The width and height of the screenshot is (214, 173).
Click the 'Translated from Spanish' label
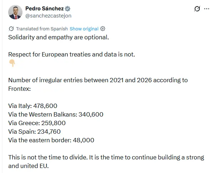pyautogui.click(x=42, y=29)
